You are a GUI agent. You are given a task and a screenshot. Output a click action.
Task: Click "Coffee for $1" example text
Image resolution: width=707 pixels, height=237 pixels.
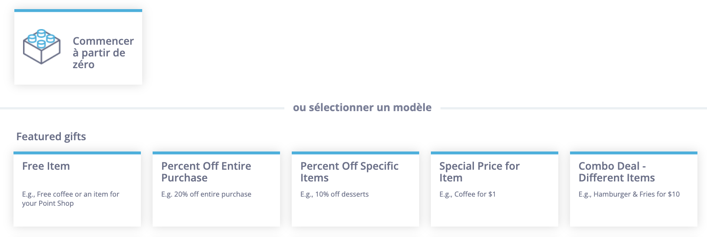[x=467, y=194]
